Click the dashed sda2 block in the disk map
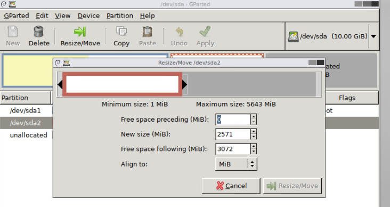 point(217,56)
